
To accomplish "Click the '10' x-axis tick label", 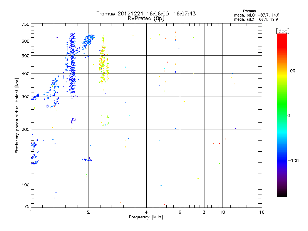I will coord(223,212).
